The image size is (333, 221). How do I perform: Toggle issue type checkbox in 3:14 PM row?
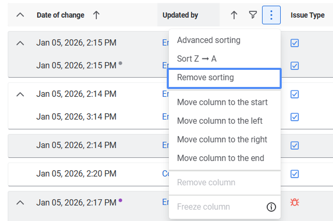tap(295, 117)
